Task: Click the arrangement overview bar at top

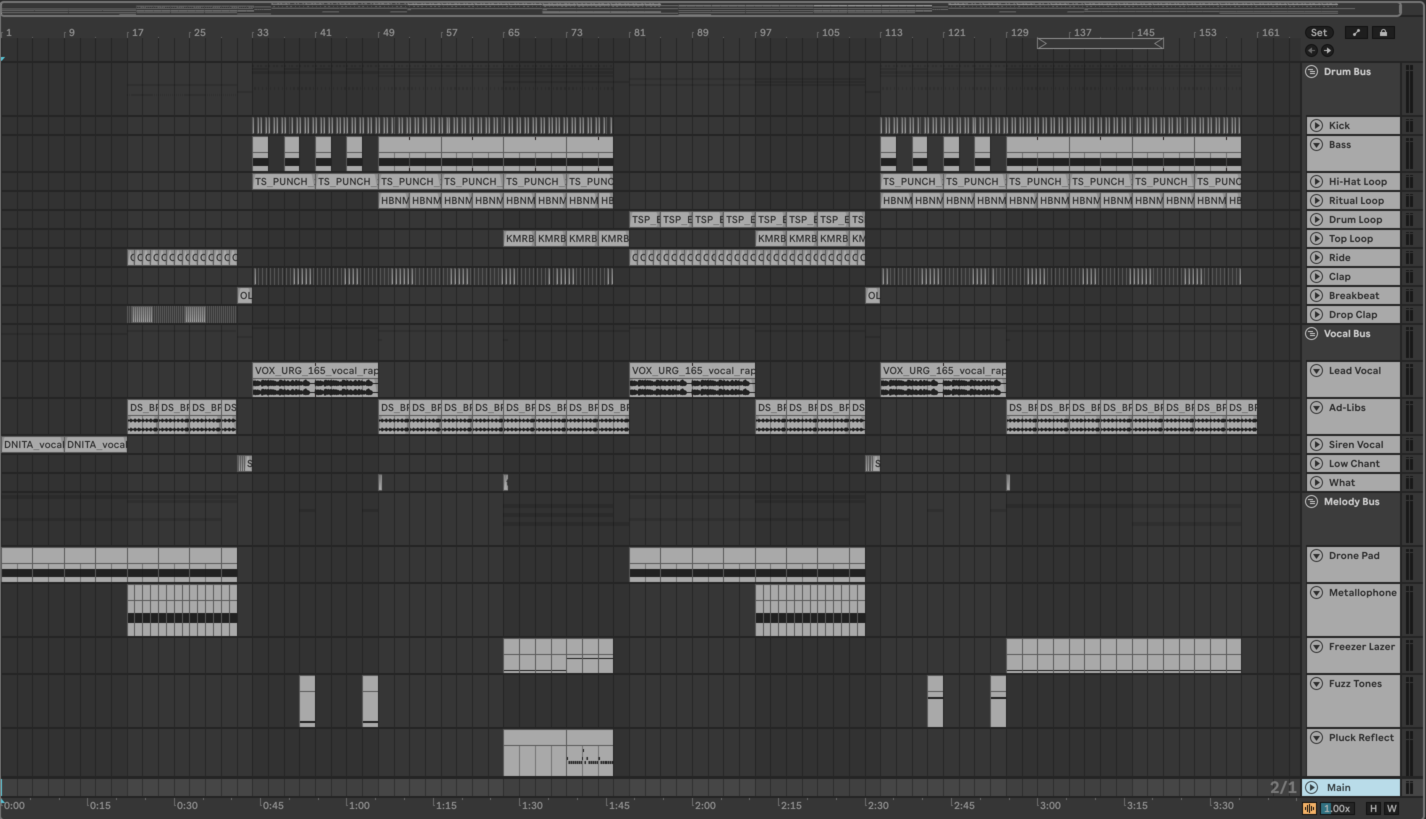Action: pos(701,8)
